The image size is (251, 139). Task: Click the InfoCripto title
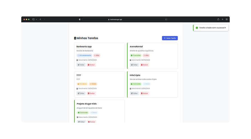[x=135, y=75]
